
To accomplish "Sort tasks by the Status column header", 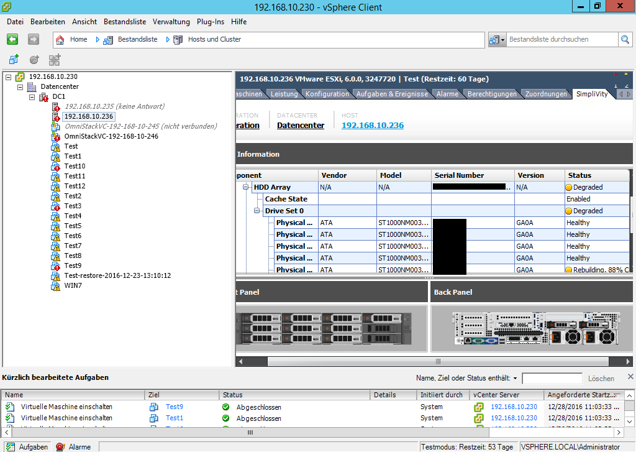I will (295, 395).
